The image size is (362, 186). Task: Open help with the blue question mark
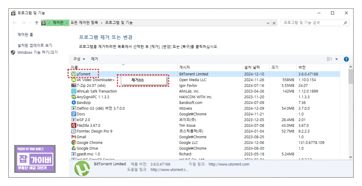click(x=346, y=59)
